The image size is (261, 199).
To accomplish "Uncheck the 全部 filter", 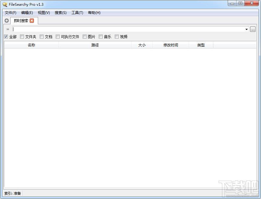I will click(6, 36).
